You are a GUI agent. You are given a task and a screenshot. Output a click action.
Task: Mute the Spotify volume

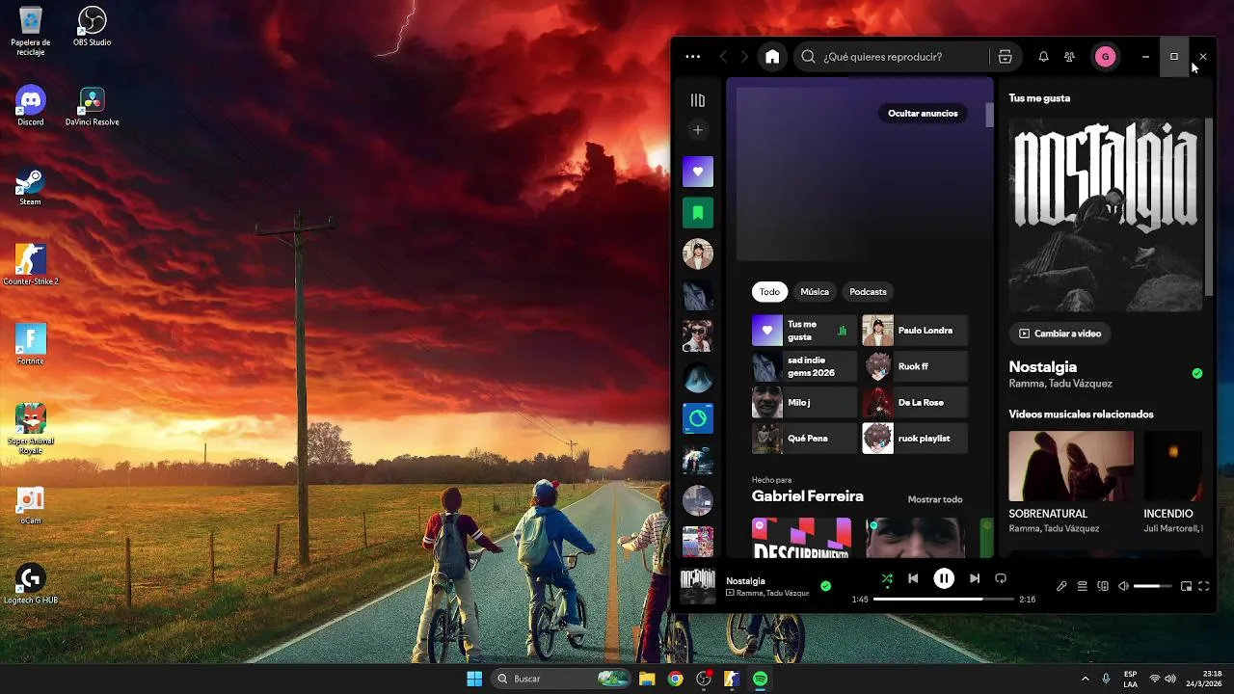coord(1123,586)
